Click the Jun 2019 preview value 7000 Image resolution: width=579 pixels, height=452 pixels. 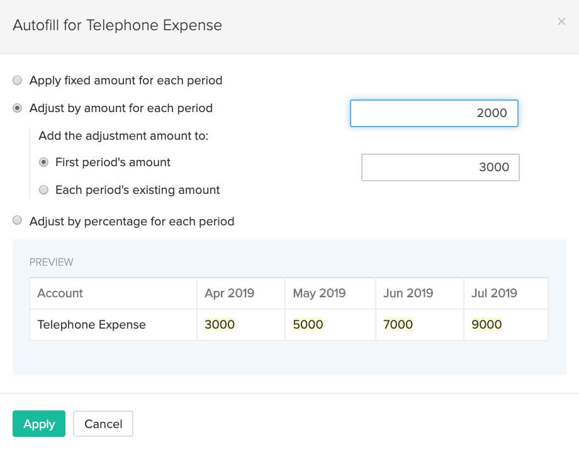point(398,325)
